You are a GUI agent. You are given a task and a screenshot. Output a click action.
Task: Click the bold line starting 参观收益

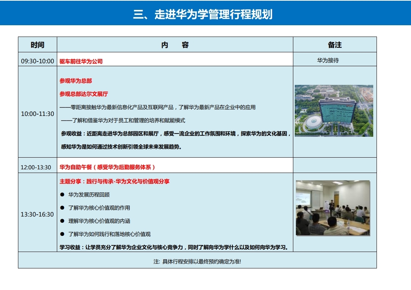[x=176, y=133]
